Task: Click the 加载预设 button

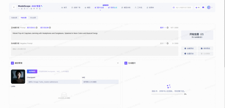Action: tap(189, 49)
